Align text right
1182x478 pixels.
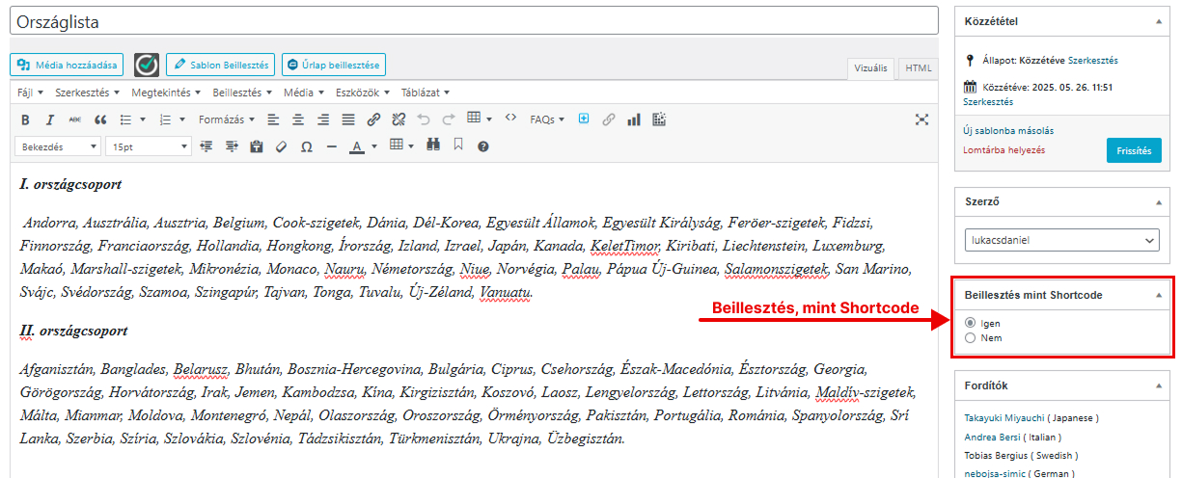324,119
